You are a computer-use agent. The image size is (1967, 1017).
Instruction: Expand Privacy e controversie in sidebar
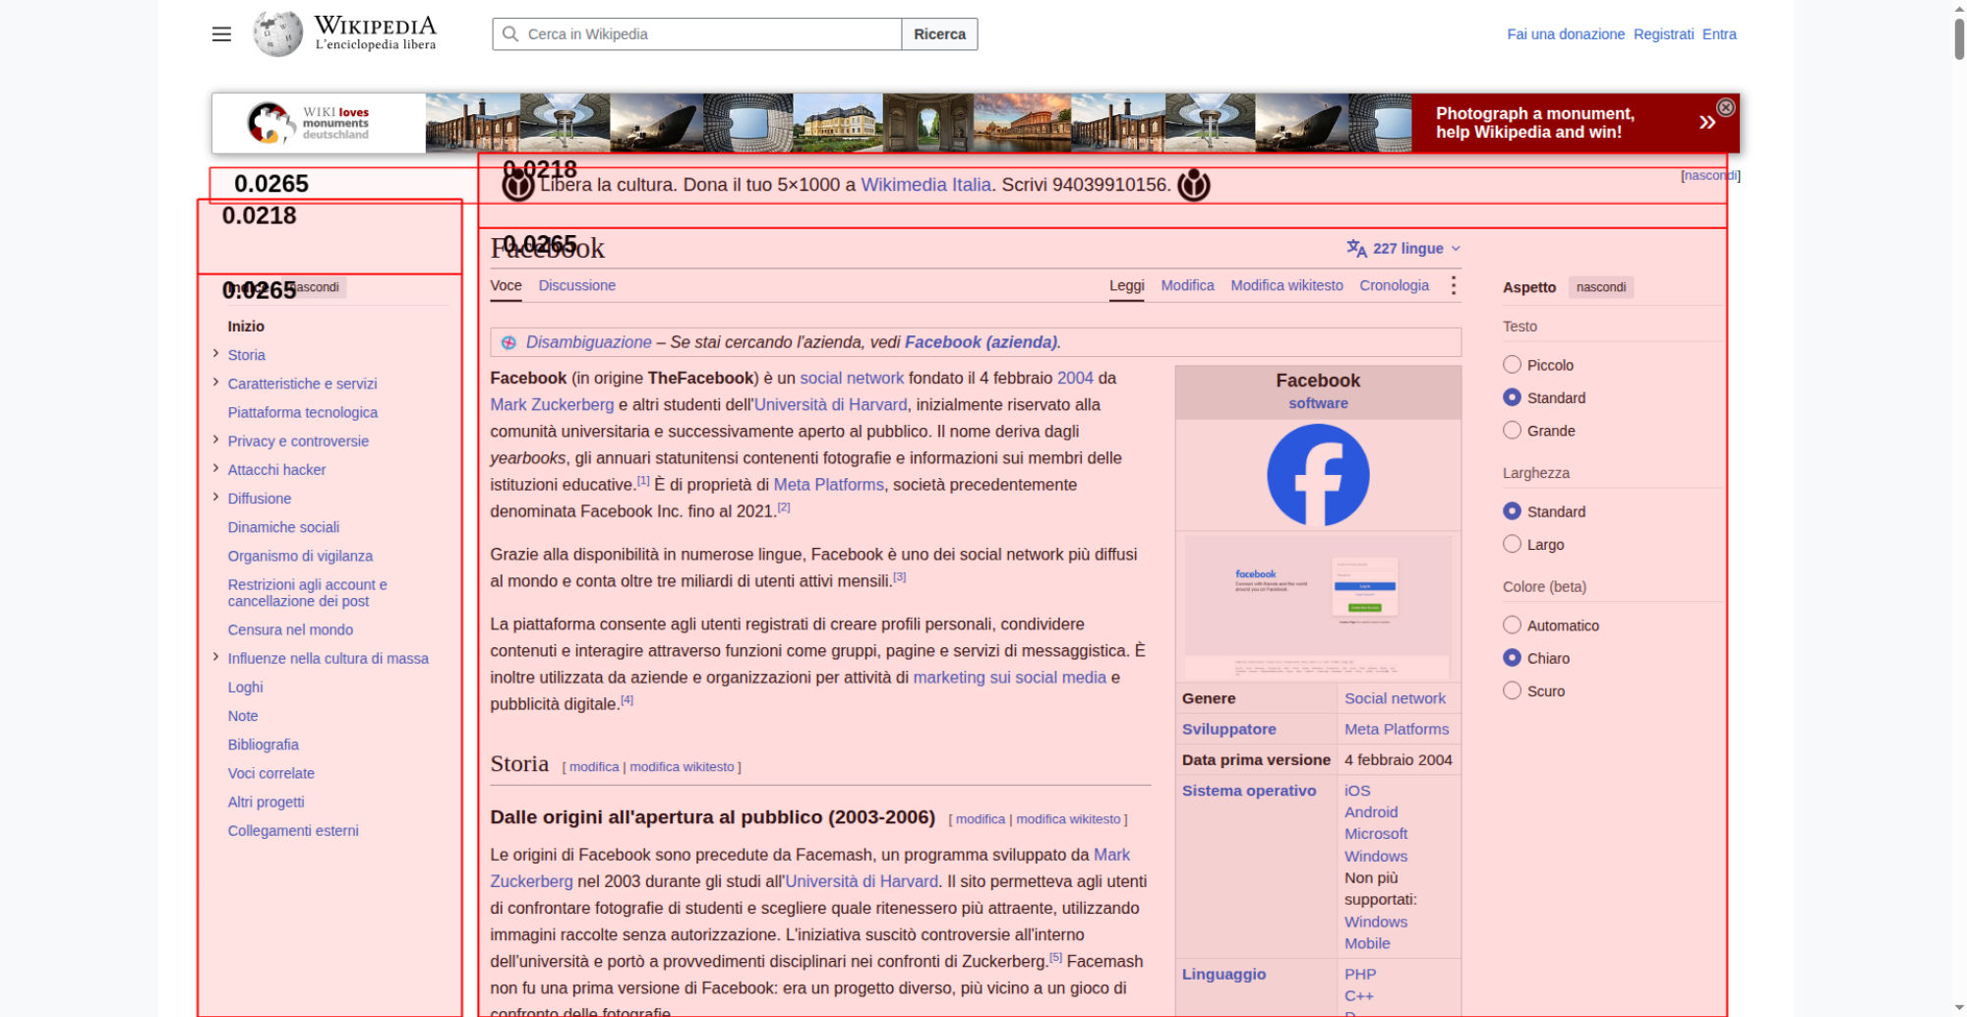pyautogui.click(x=215, y=440)
